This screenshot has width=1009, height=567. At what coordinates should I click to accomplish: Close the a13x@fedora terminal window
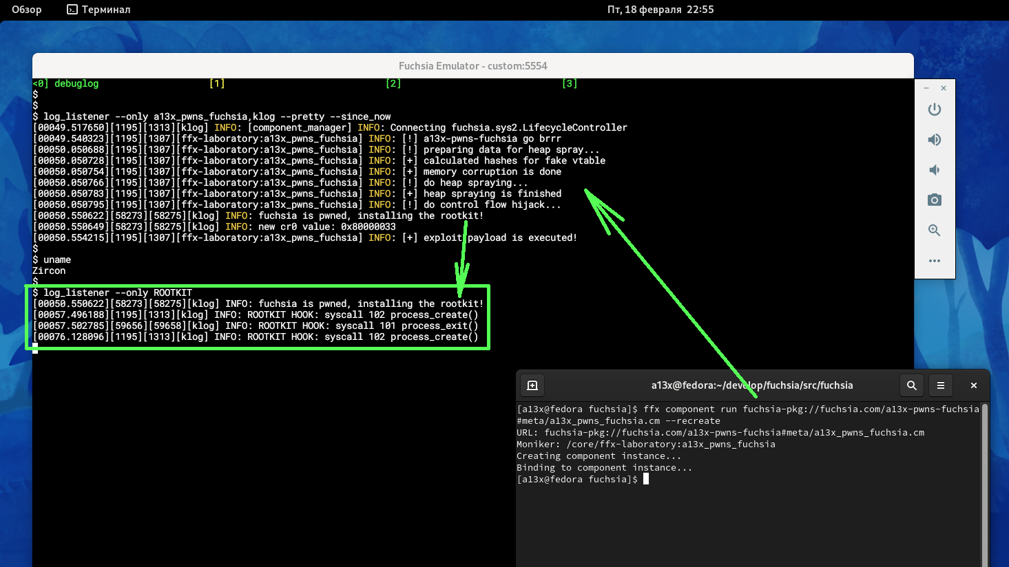coord(974,385)
